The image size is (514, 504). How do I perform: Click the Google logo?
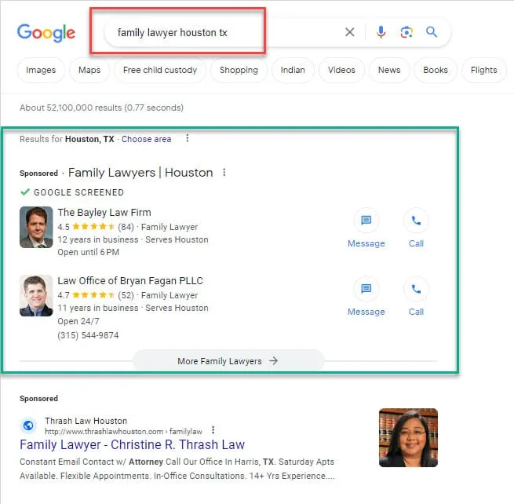pyautogui.click(x=46, y=32)
